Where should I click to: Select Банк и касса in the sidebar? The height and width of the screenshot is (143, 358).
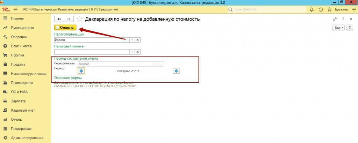pos(21,46)
